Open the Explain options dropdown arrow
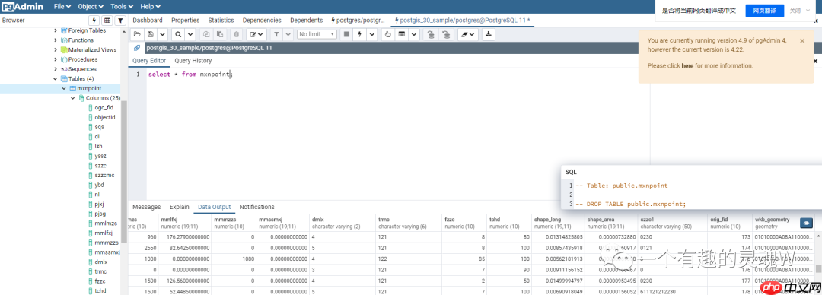Screen dimensions: 822x295 [414, 34]
